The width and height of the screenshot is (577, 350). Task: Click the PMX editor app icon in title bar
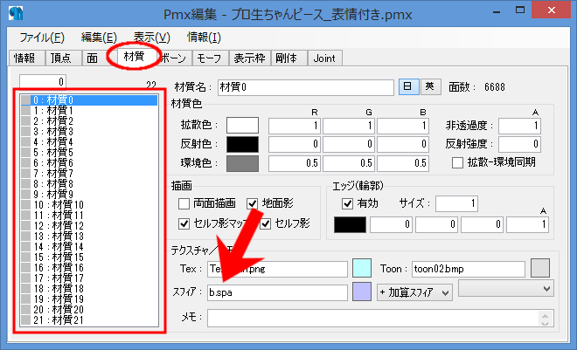tap(16, 15)
